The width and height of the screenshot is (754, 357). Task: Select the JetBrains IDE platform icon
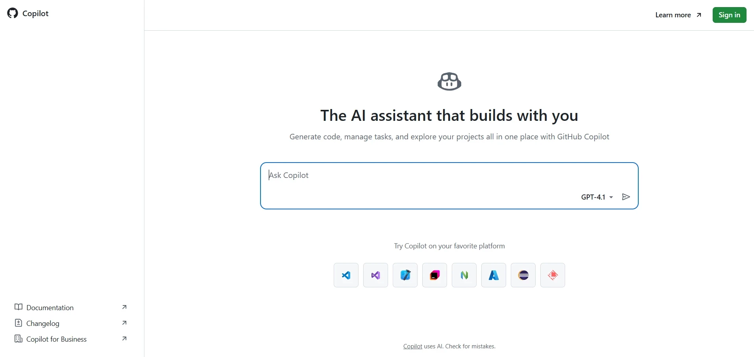(434, 275)
